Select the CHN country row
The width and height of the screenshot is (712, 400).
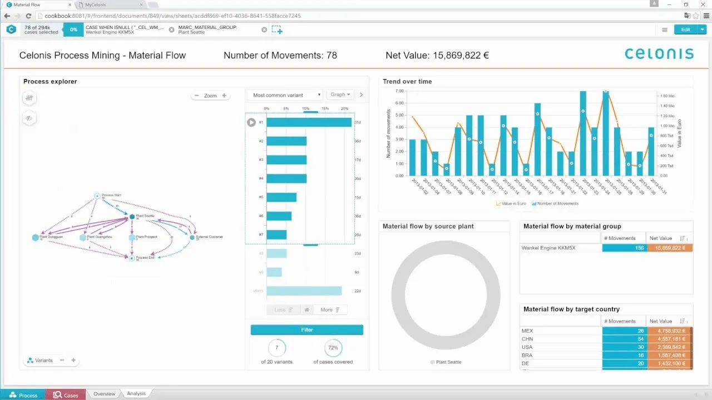pyautogui.click(x=606, y=339)
